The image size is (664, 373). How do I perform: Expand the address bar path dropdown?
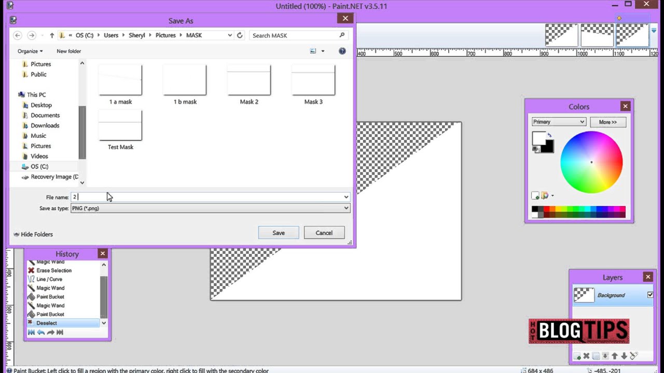point(230,35)
